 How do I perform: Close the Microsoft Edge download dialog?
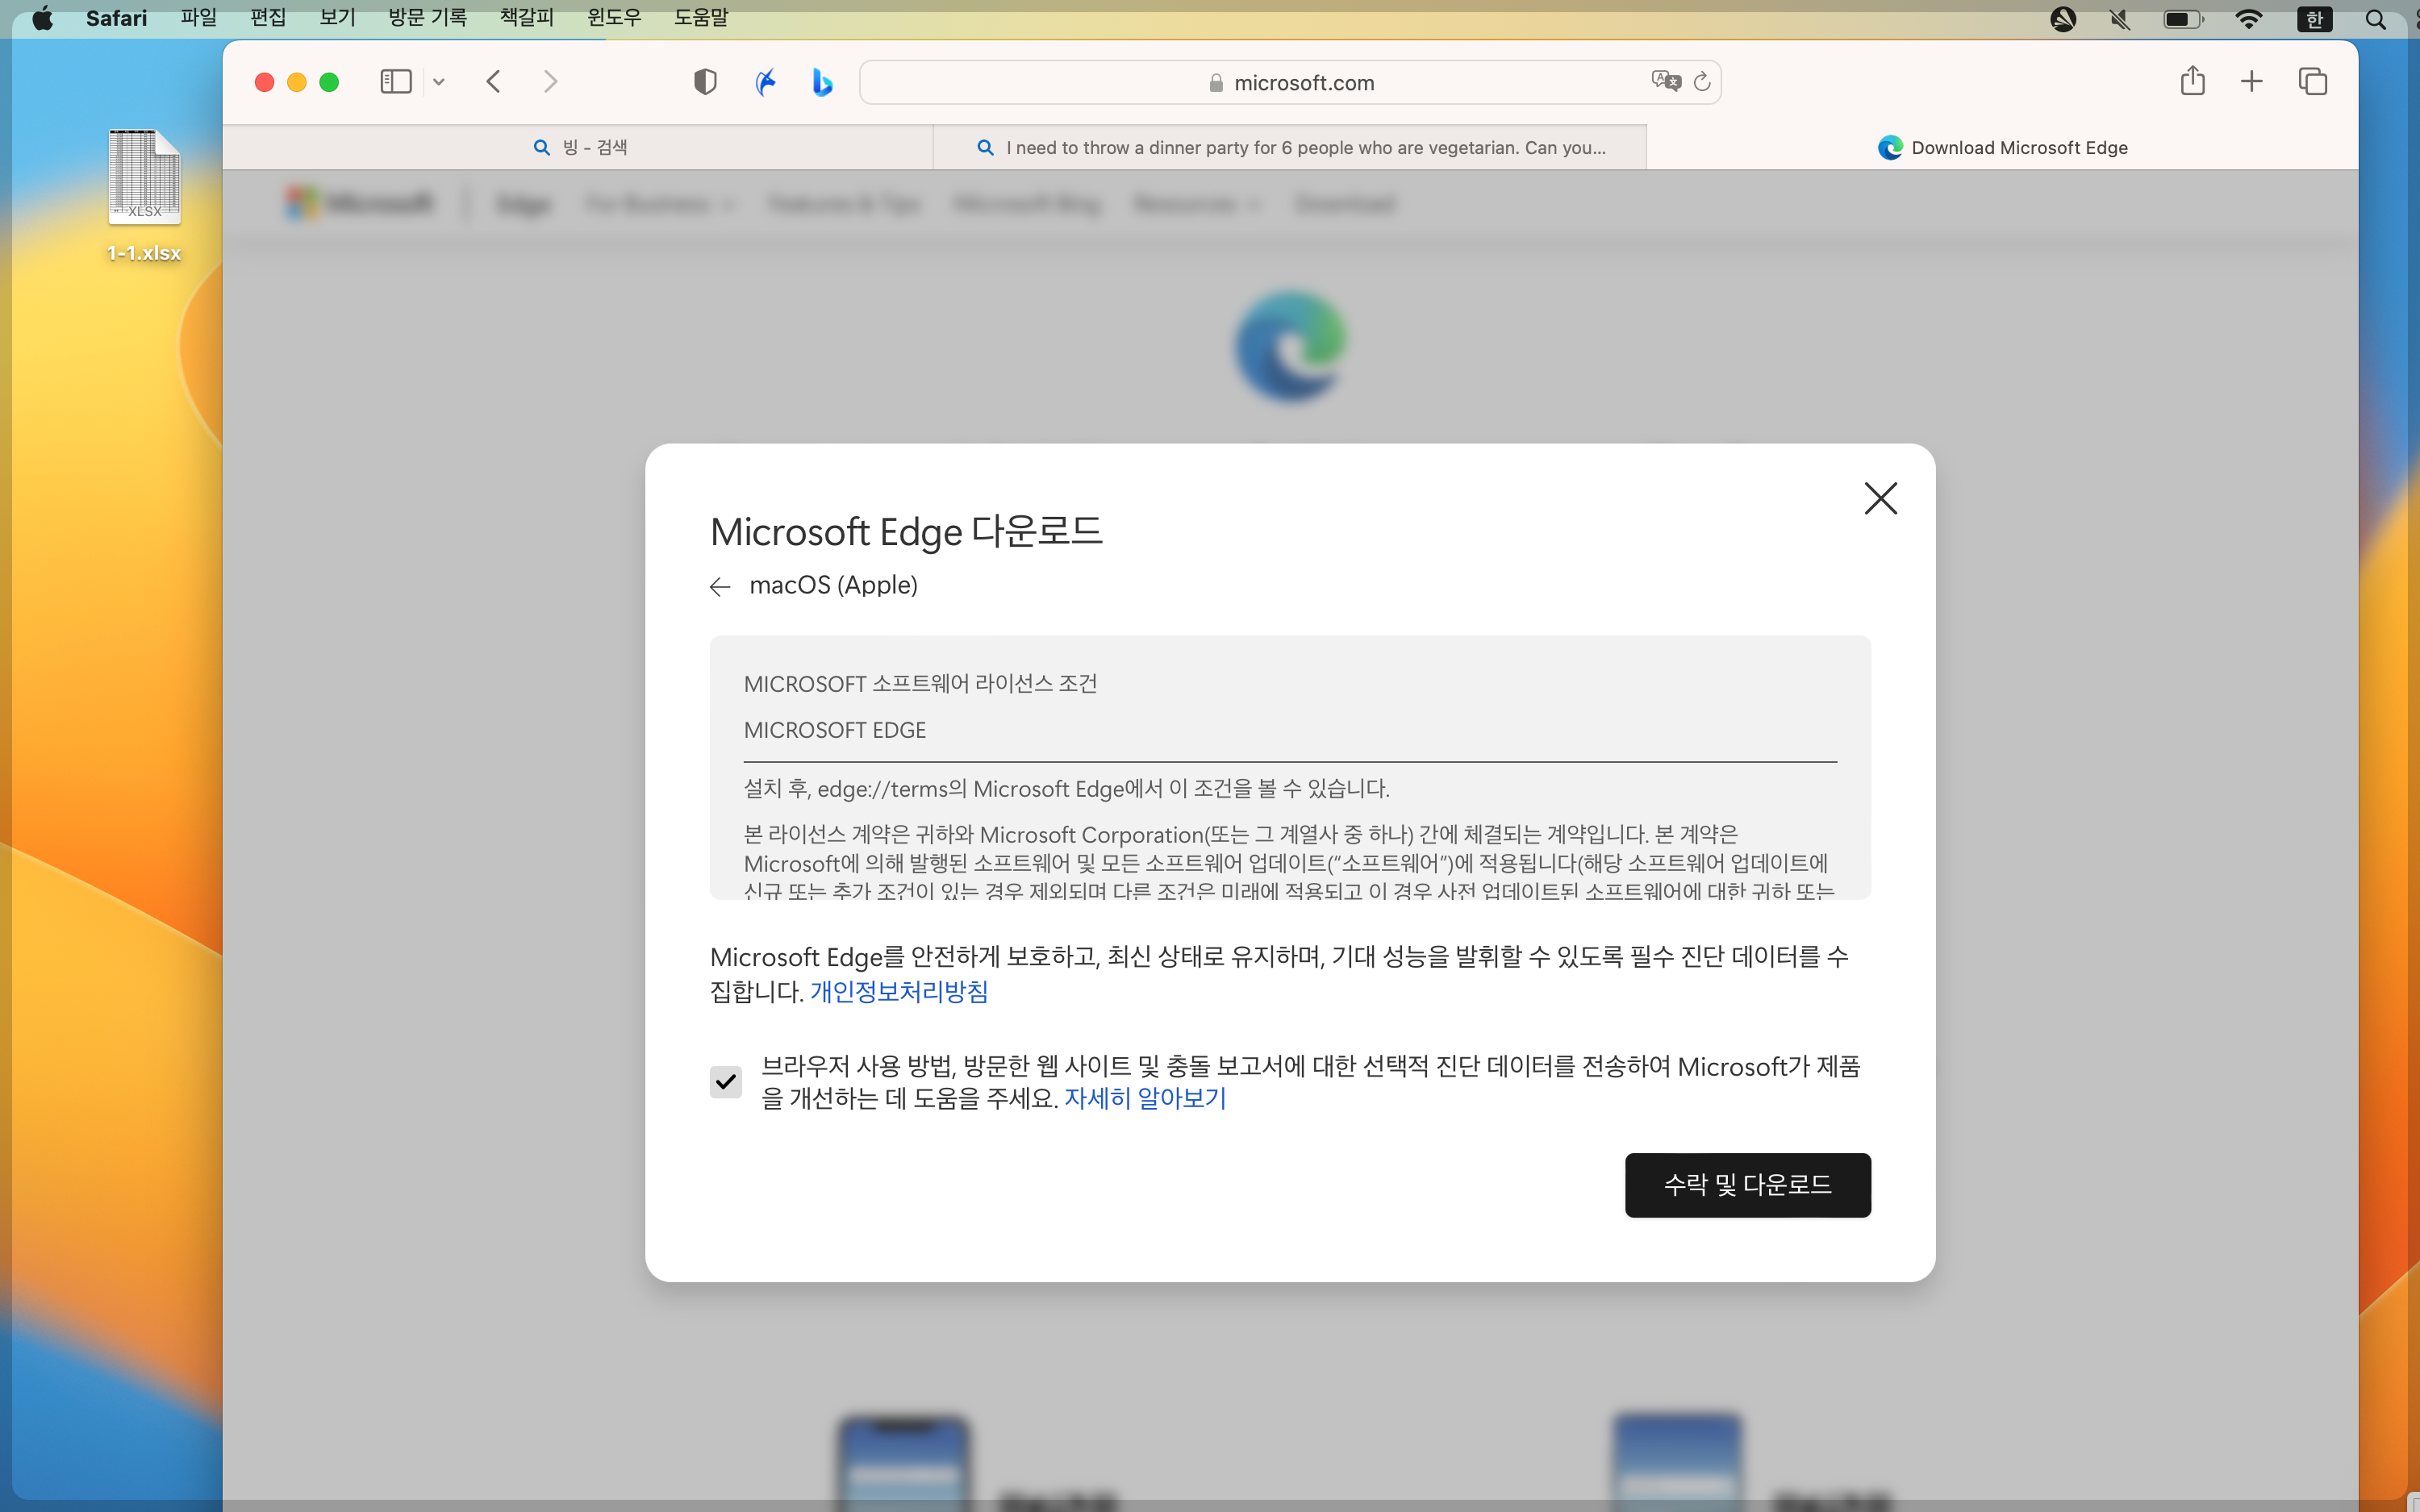(1880, 498)
